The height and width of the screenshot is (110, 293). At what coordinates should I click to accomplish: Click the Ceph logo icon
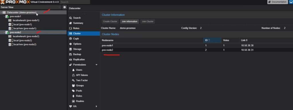(x=70, y=39)
